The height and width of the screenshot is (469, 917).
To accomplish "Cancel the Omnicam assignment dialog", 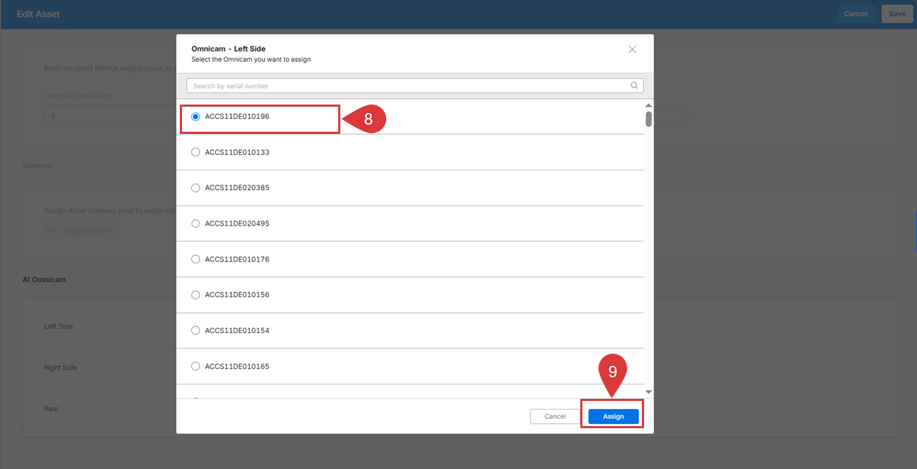I will point(554,416).
